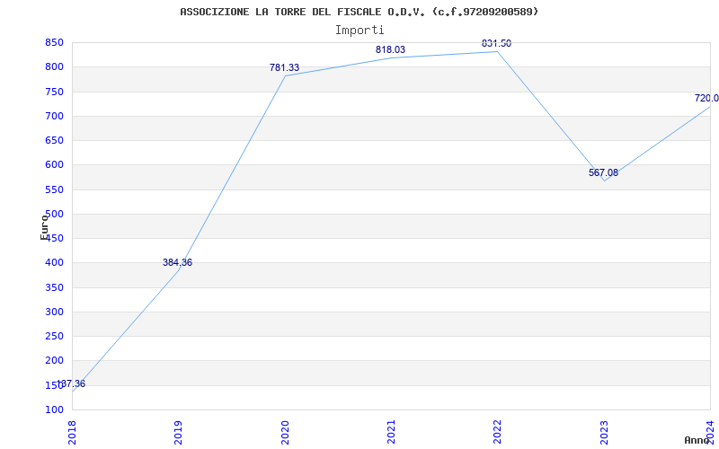Click the 2023 x-axis label
The image size is (719, 449).
(x=604, y=432)
